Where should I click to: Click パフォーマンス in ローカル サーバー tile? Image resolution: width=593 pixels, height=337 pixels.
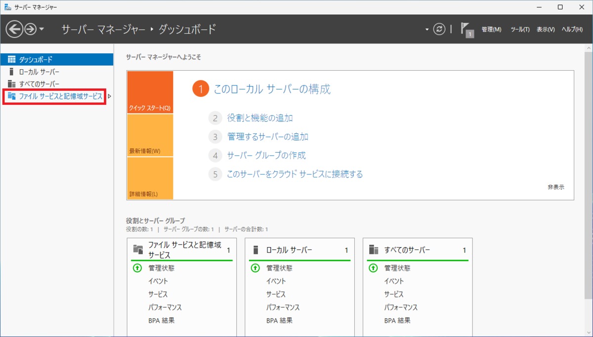283,307
